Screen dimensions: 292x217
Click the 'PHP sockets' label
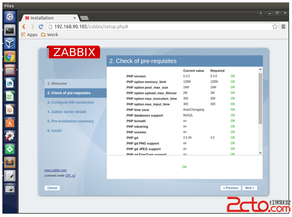pos(136,132)
